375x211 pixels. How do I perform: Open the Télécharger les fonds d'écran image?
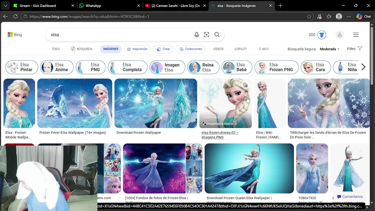coord(329,103)
